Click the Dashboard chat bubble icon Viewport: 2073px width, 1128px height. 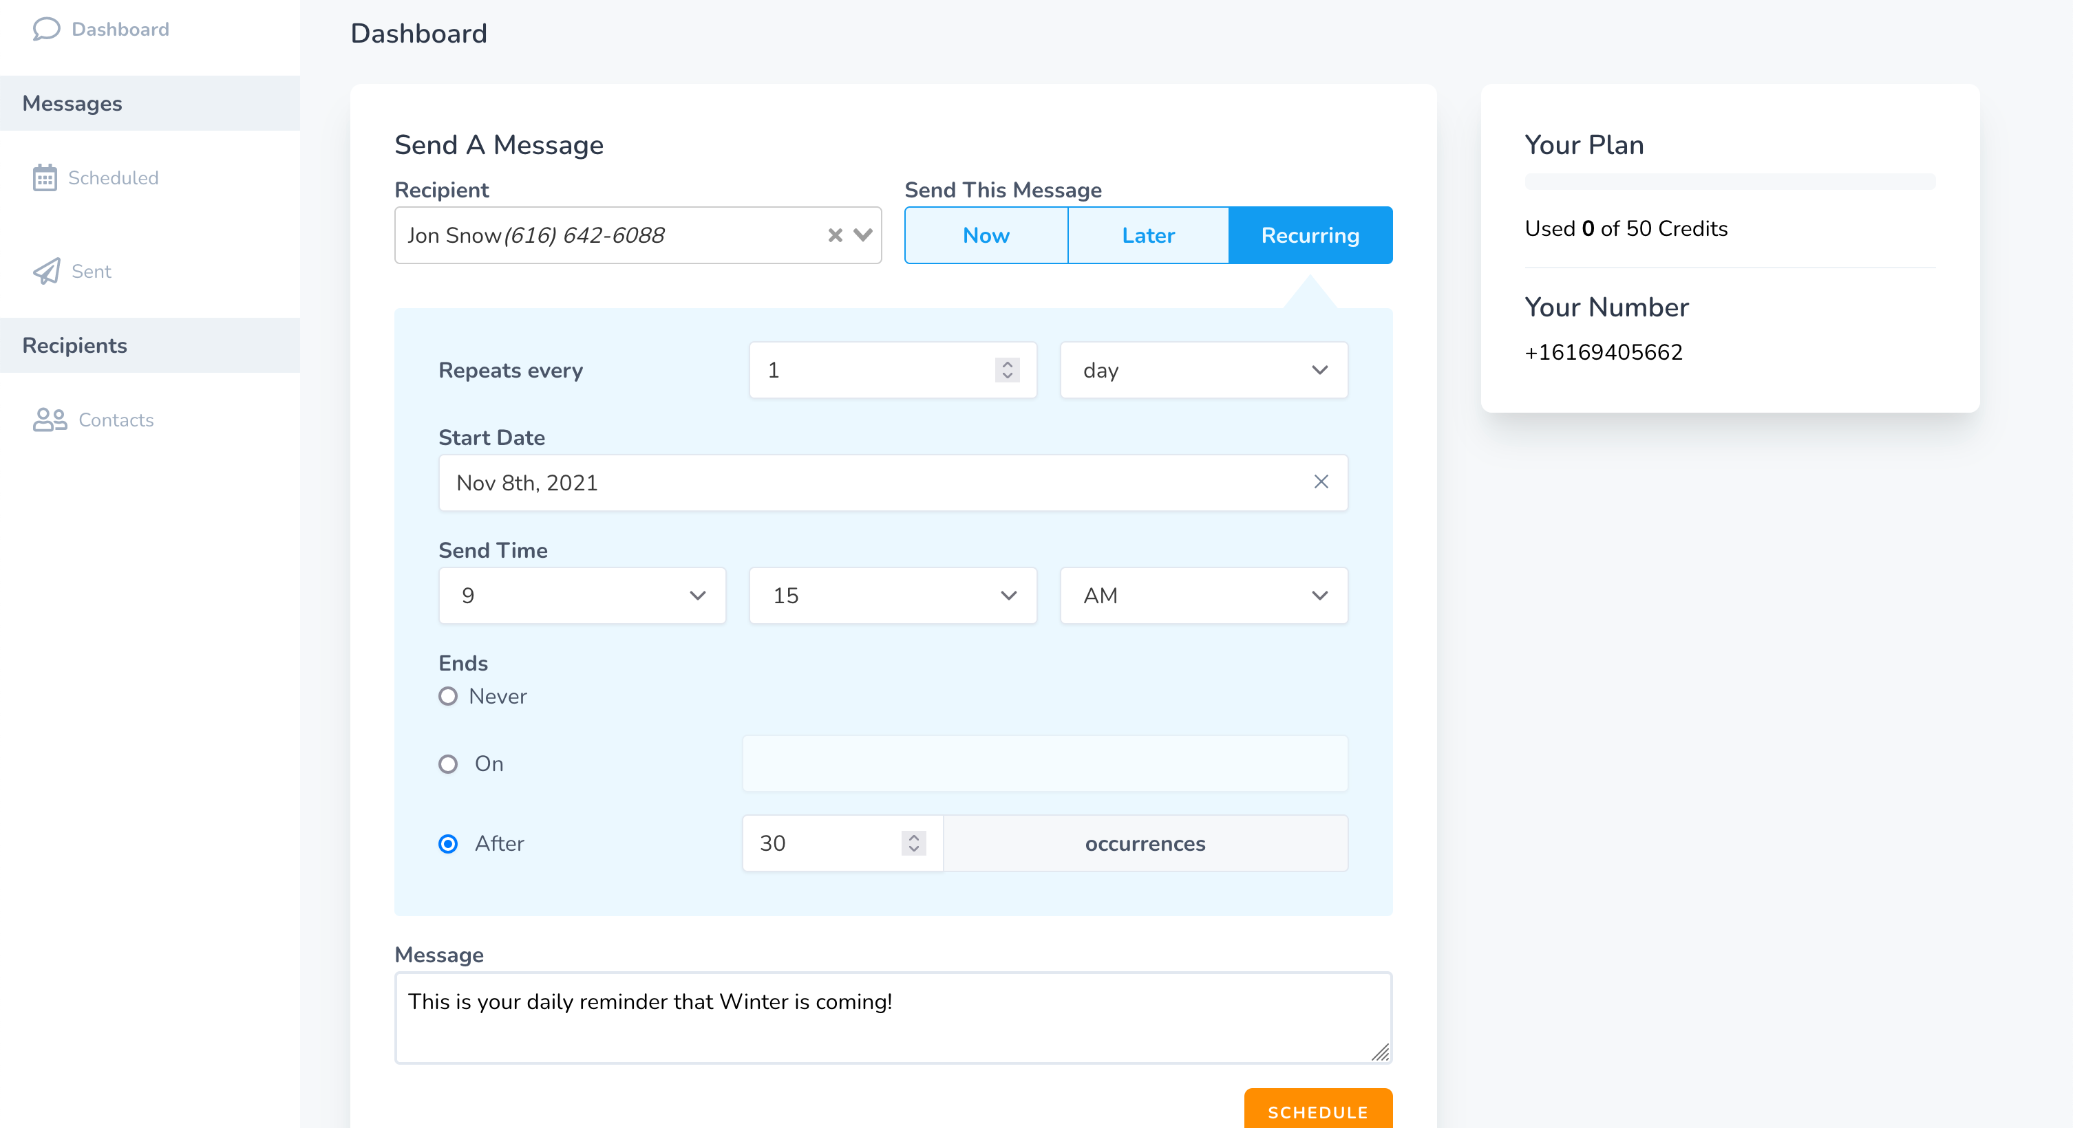tap(46, 29)
